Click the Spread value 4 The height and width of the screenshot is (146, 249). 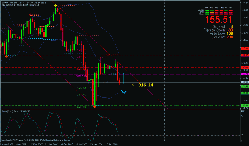click(x=232, y=26)
